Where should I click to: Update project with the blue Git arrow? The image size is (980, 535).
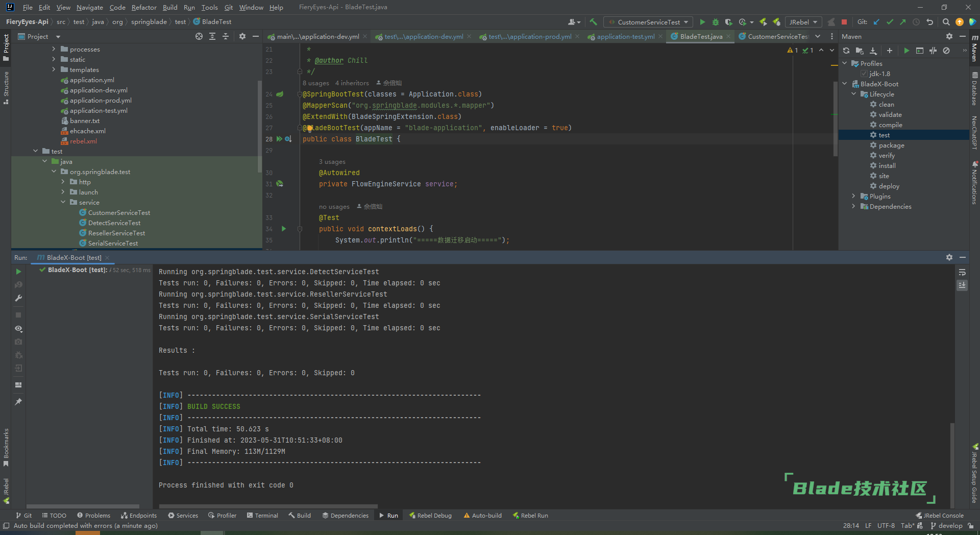[x=876, y=22]
